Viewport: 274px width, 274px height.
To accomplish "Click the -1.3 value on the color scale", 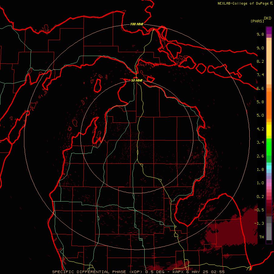I will [x=259, y=223].
